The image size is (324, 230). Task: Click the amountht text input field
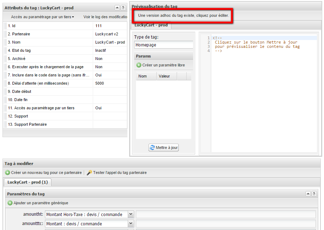coord(226,214)
